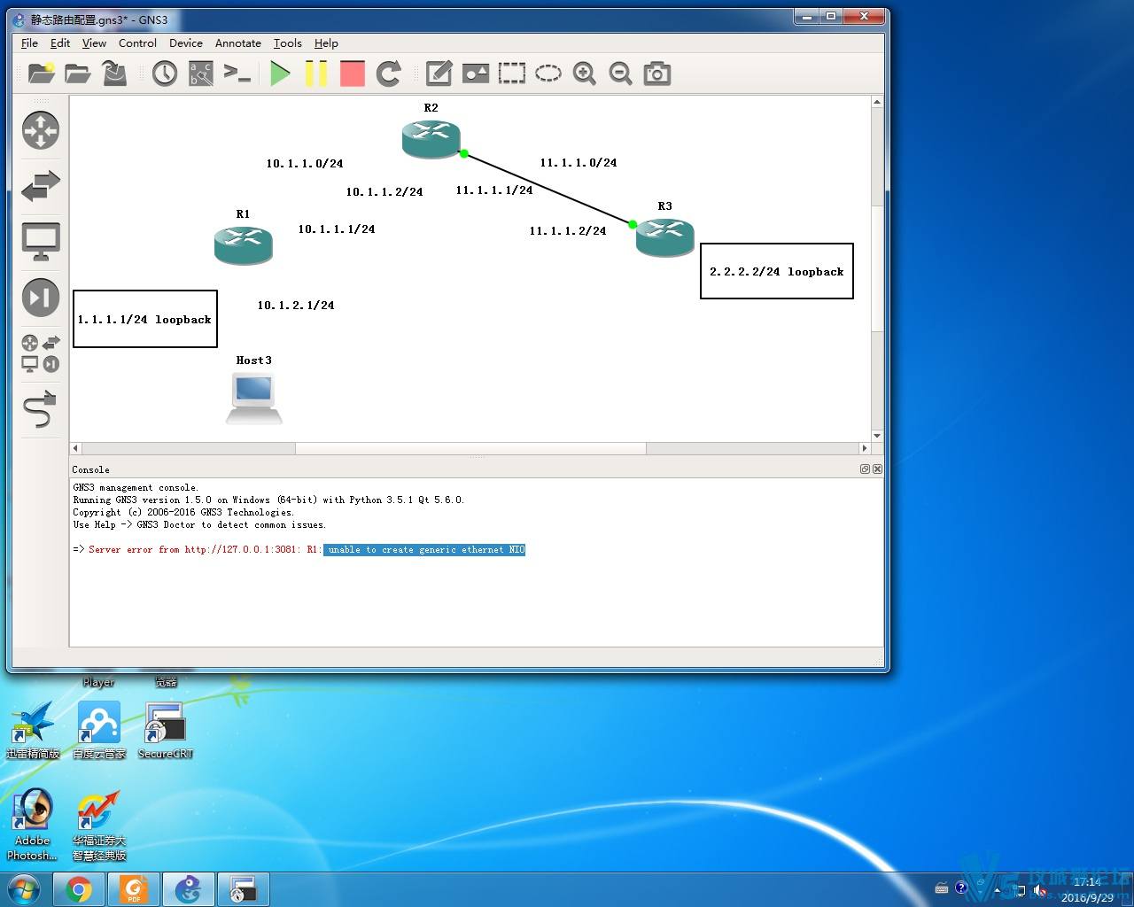Close the Console panel
Screen dimensions: 1134x907
pos(877,469)
